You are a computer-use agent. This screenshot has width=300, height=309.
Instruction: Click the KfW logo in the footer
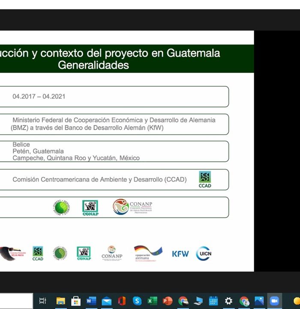(180, 254)
